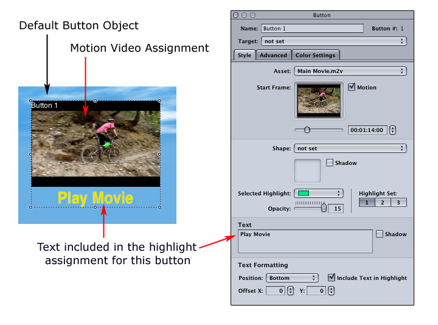Select Highlight Set 1

(367, 203)
